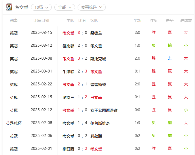Click the 进球数 column header
The height and width of the screenshot is (155, 195).
(186, 20)
